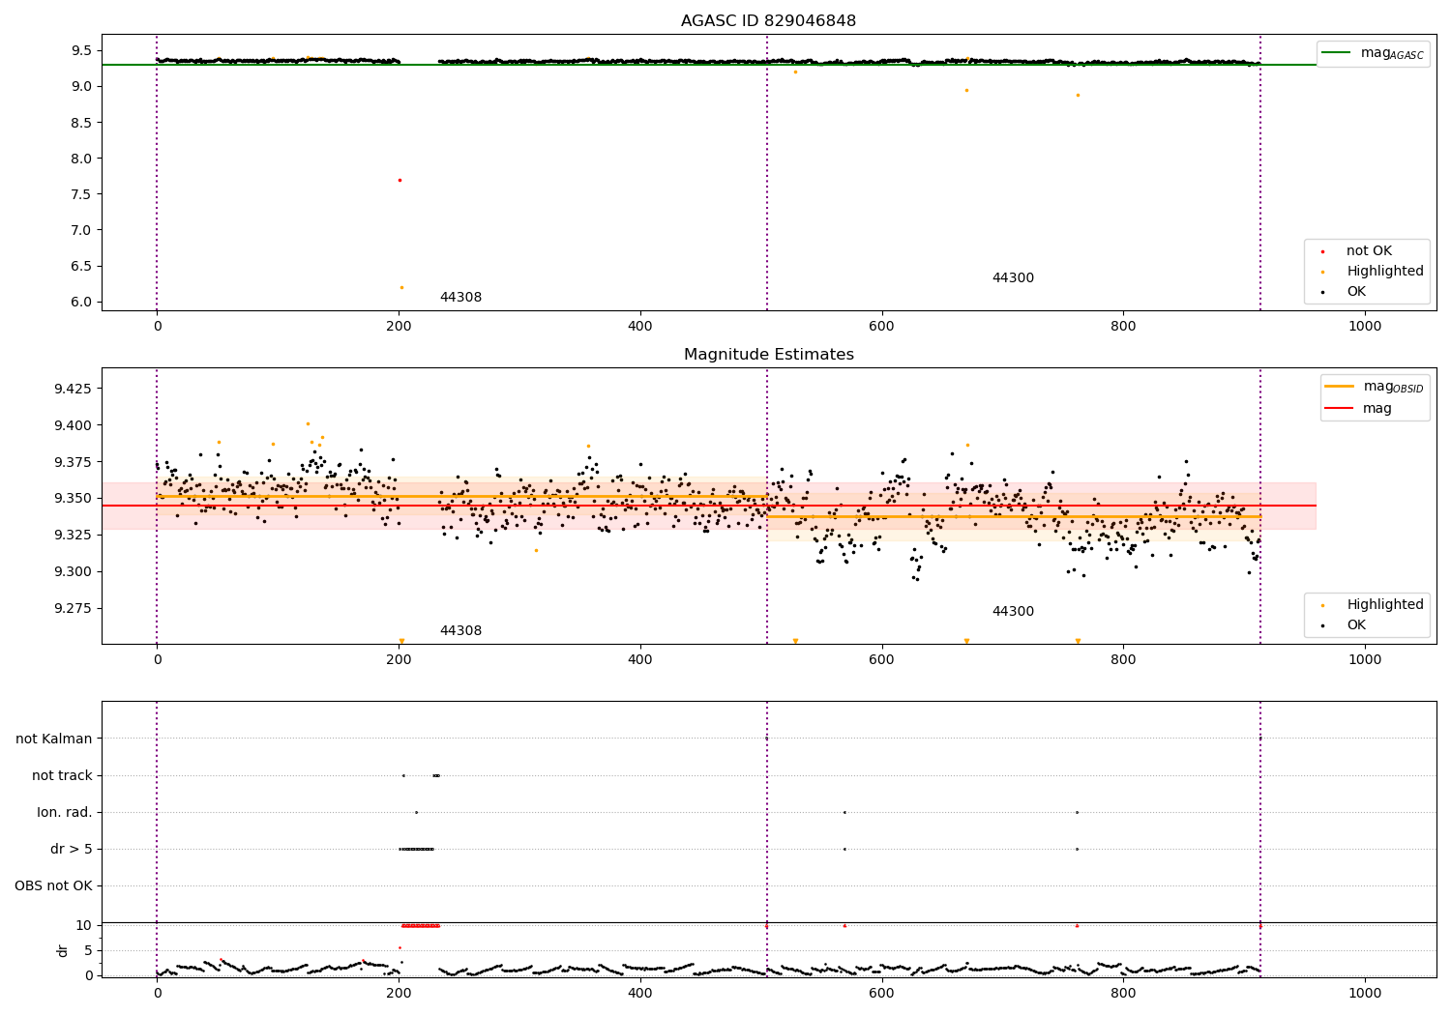Click 'OK' entry in the top plot legend
Screen dimensions: 1451x1015
point(1356,292)
